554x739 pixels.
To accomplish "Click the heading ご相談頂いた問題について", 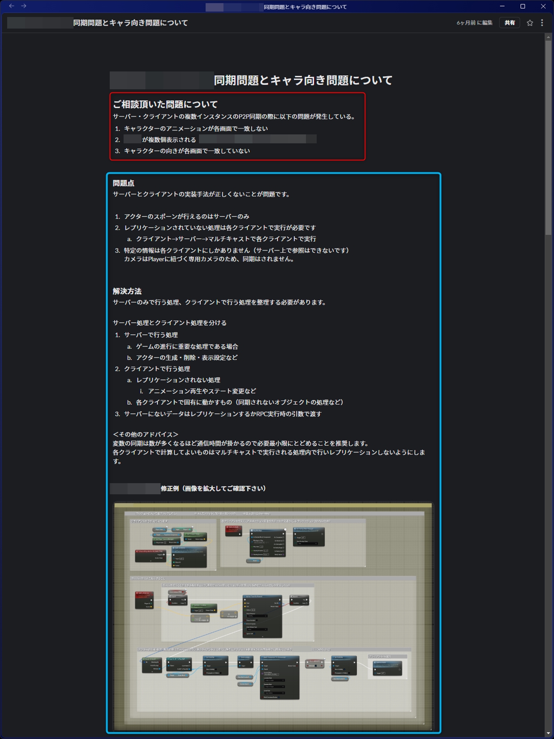I will [x=165, y=104].
